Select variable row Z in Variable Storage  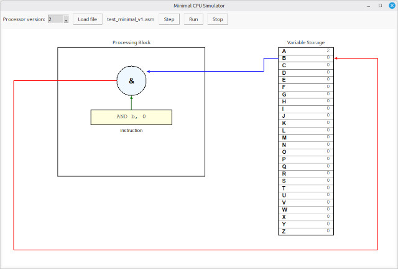[306, 232]
